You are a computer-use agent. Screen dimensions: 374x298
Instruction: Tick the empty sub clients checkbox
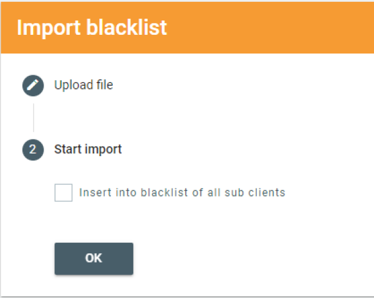(x=64, y=193)
